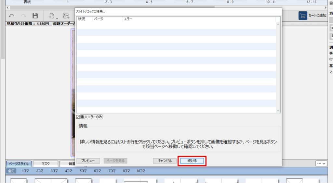Click the 状況 column header
The image size is (333, 183).
pos(82,19)
